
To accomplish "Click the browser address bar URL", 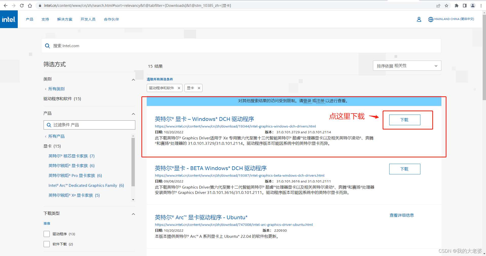I will (x=138, y=6).
